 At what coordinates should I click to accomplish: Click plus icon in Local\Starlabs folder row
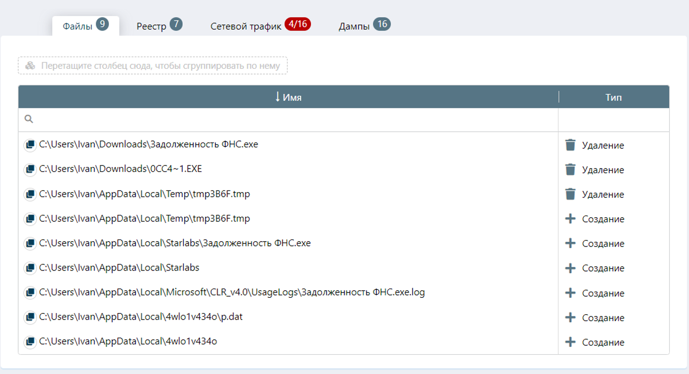point(570,268)
